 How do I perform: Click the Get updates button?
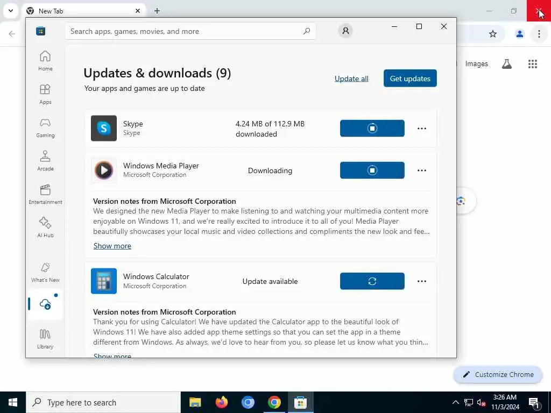(x=410, y=79)
